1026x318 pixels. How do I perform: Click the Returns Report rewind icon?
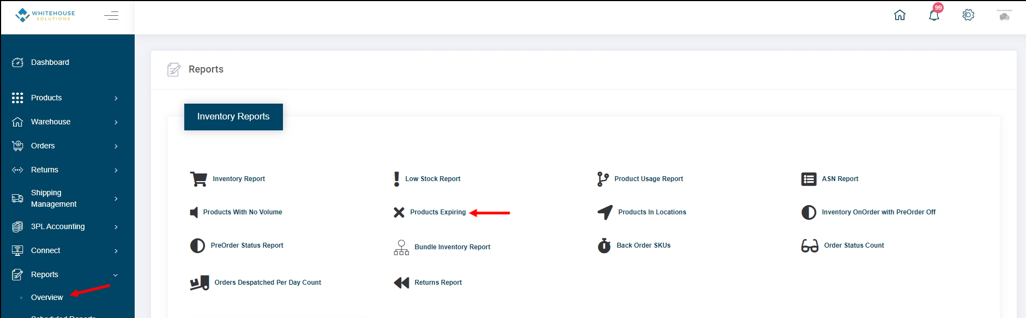pos(401,283)
